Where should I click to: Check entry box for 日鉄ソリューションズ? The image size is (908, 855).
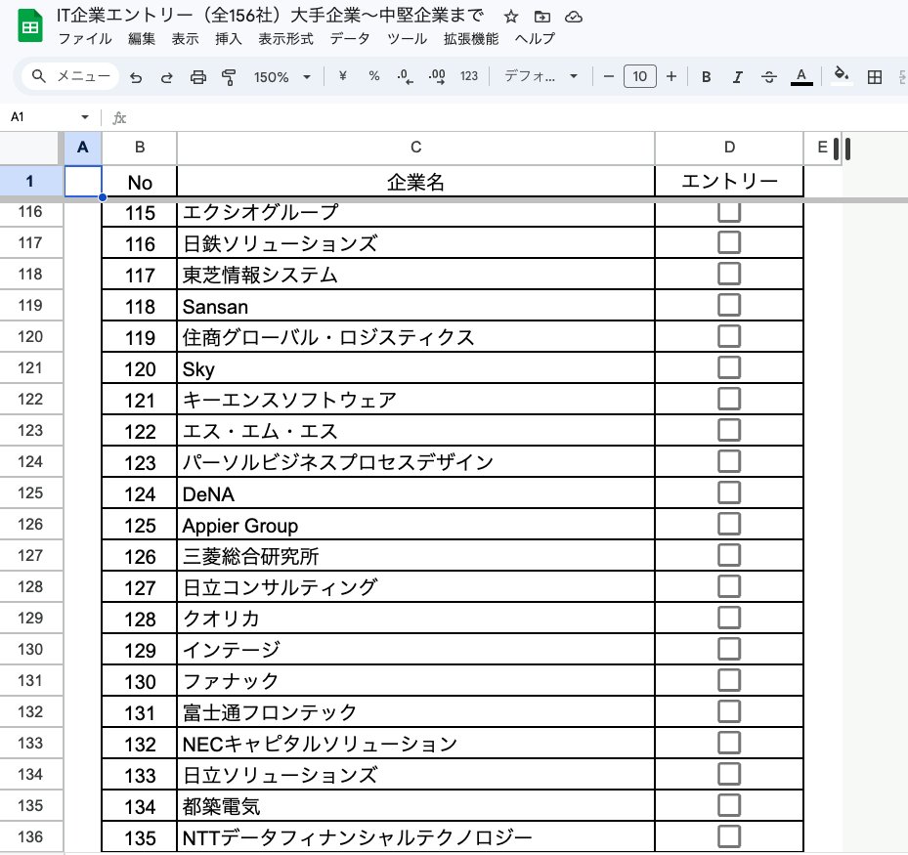point(729,242)
